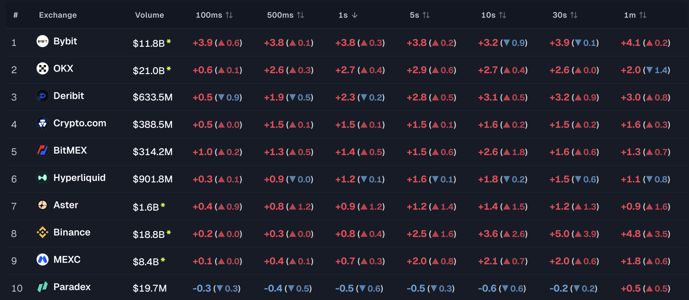Click the Hyperliquid logo icon
The image size is (689, 300).
[43, 178]
